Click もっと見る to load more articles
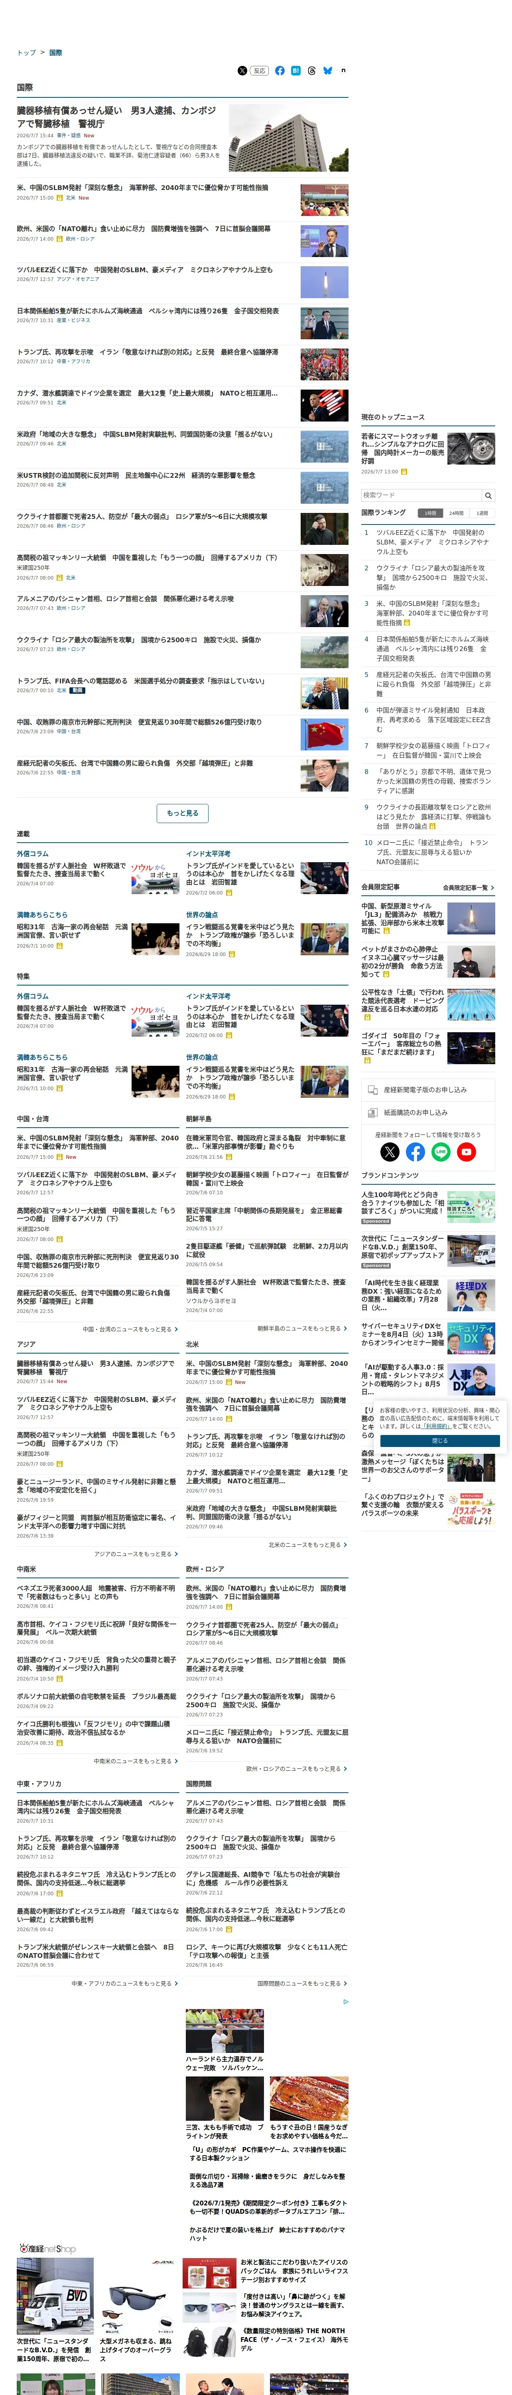512x2395 pixels. [x=182, y=814]
